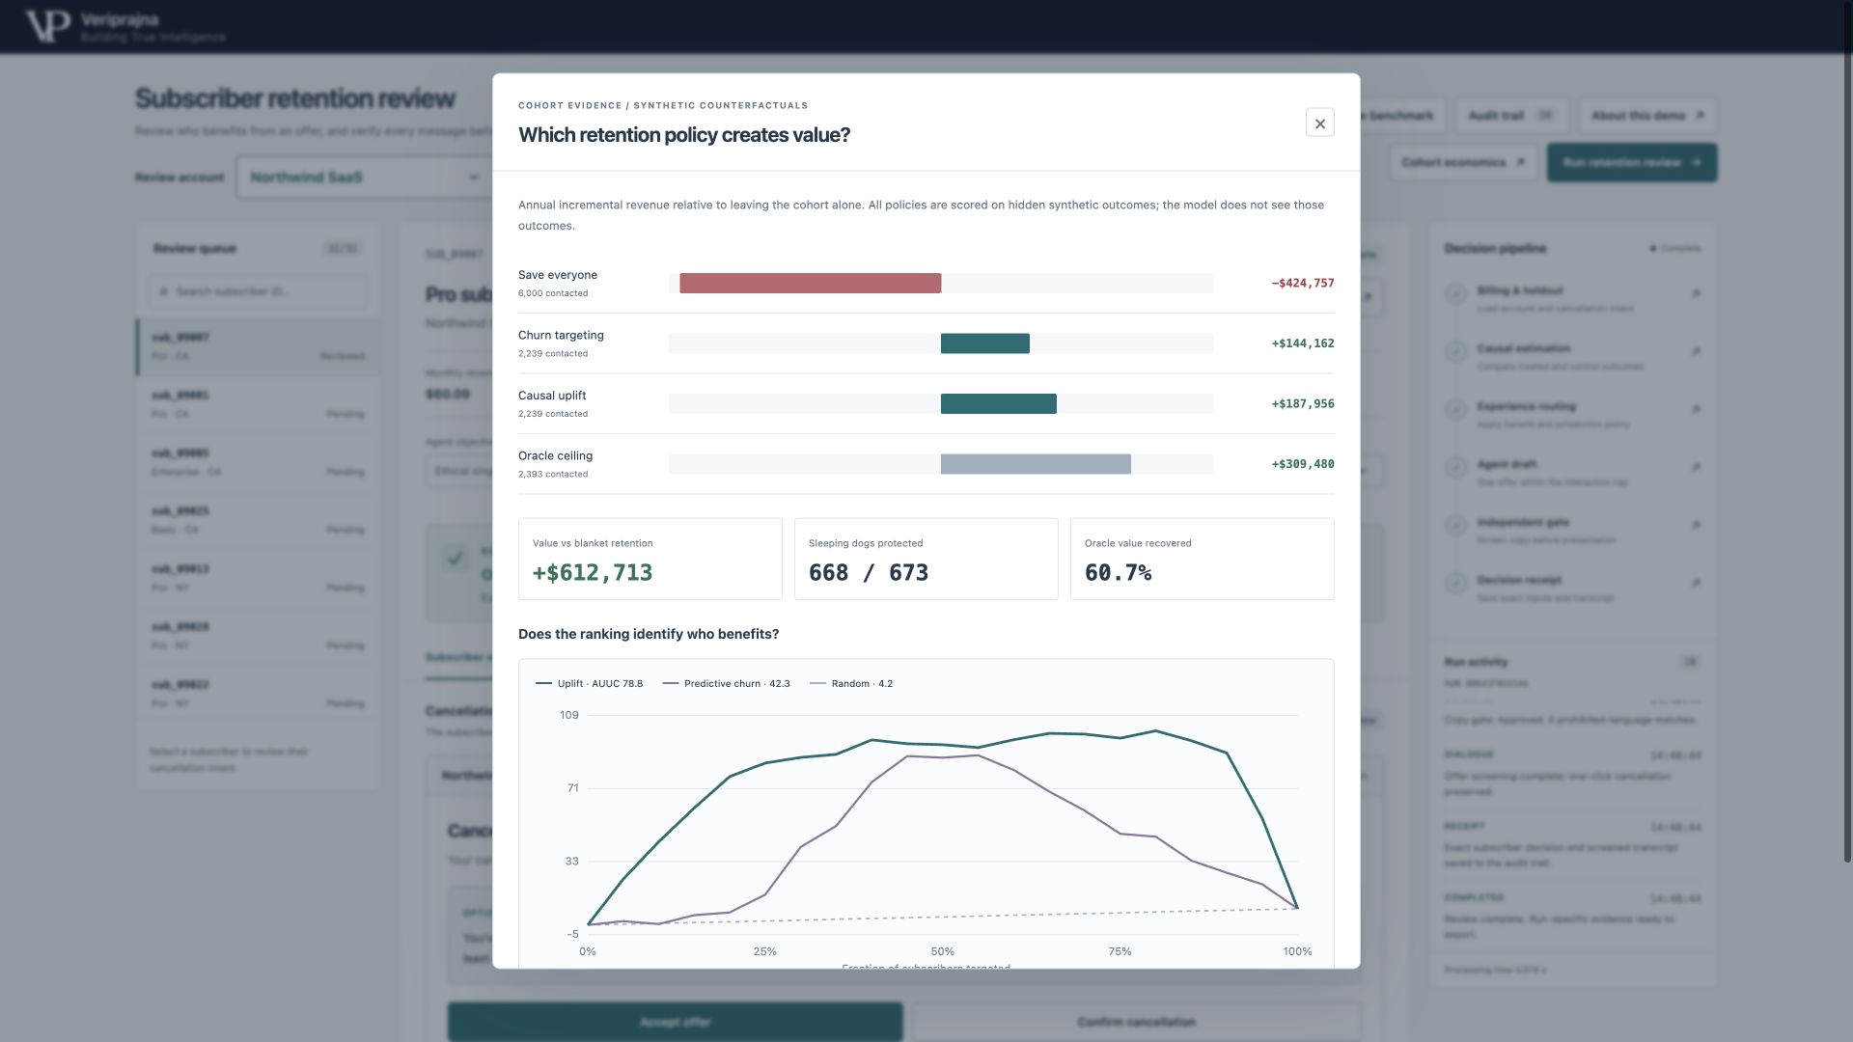Image resolution: width=1853 pixels, height=1042 pixels.
Task: Click the Random · 4.2 legend entry
Action: [x=850, y=683]
